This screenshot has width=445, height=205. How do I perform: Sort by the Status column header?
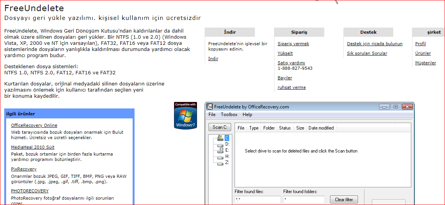coord(285,128)
